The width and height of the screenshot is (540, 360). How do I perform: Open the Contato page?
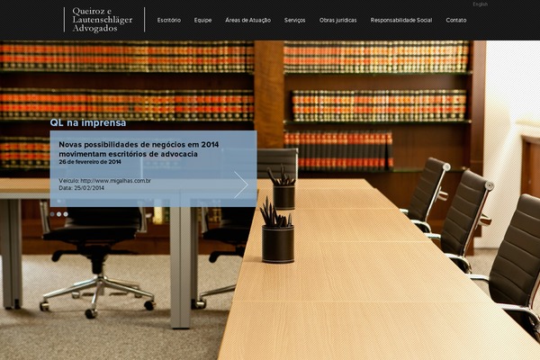point(456,20)
